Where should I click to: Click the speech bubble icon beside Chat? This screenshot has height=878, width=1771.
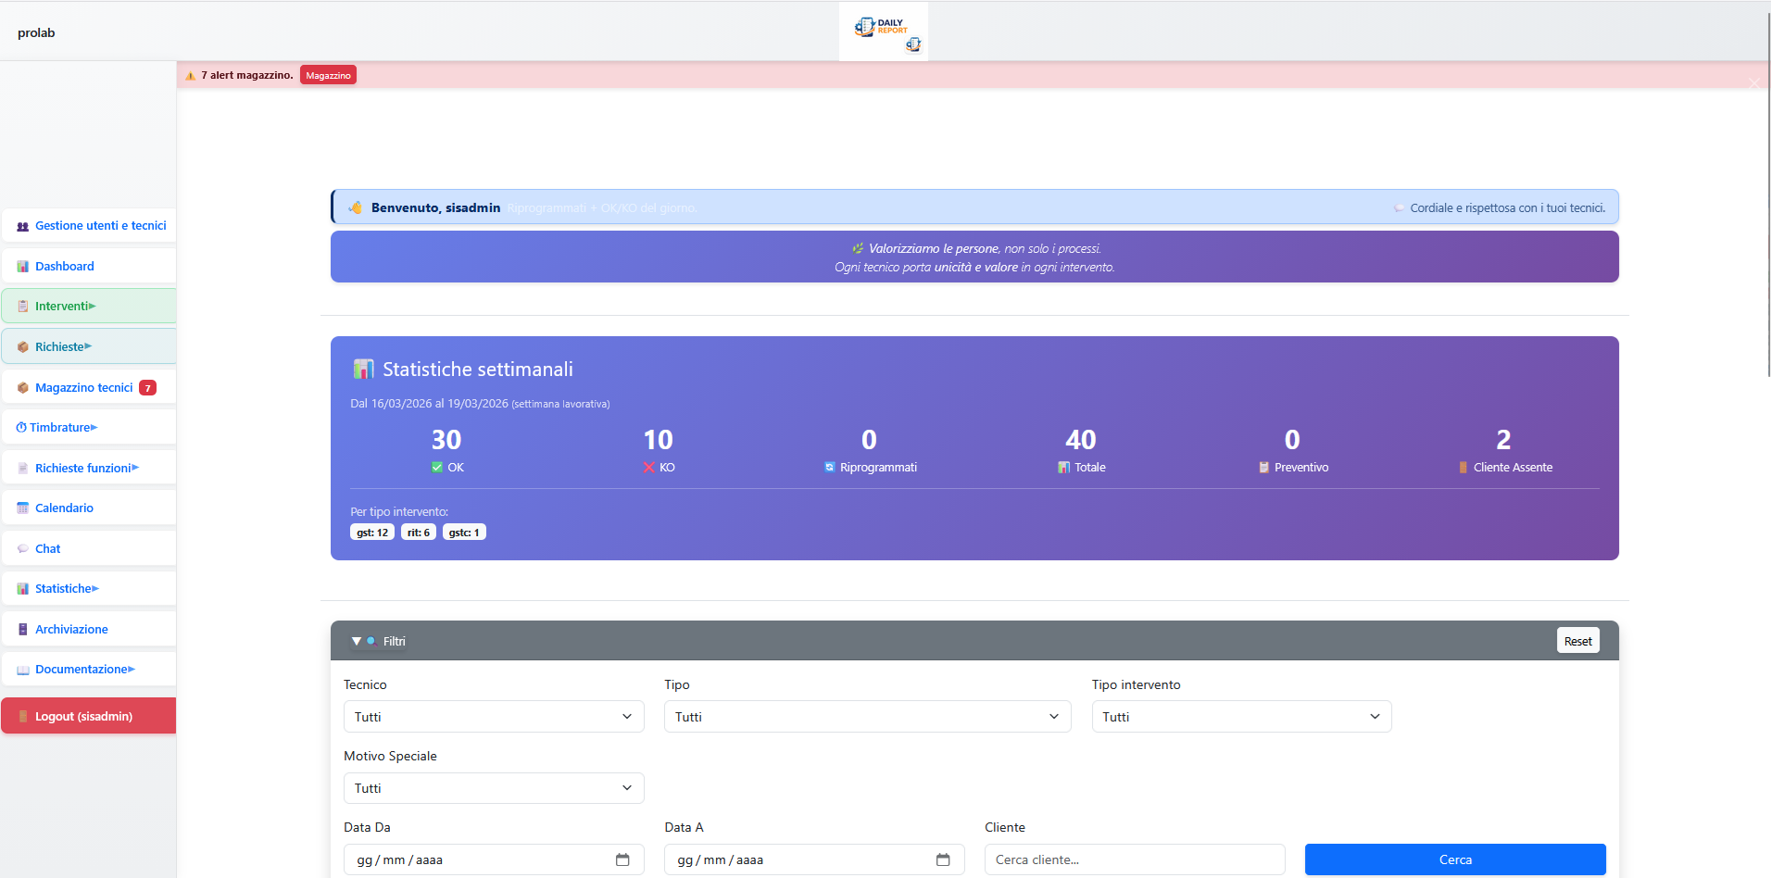pos(23,549)
